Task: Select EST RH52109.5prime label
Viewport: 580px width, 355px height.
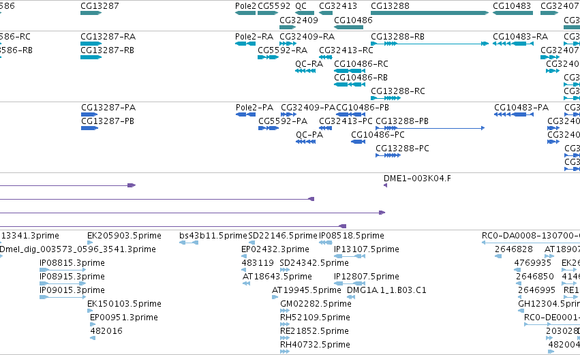Action: click(x=315, y=318)
